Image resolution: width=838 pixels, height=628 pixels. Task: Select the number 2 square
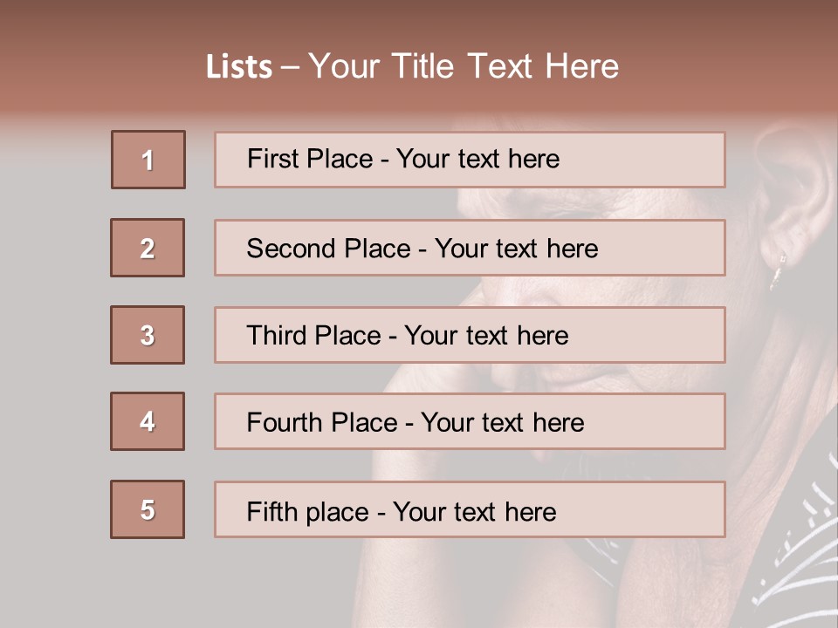coord(148,248)
